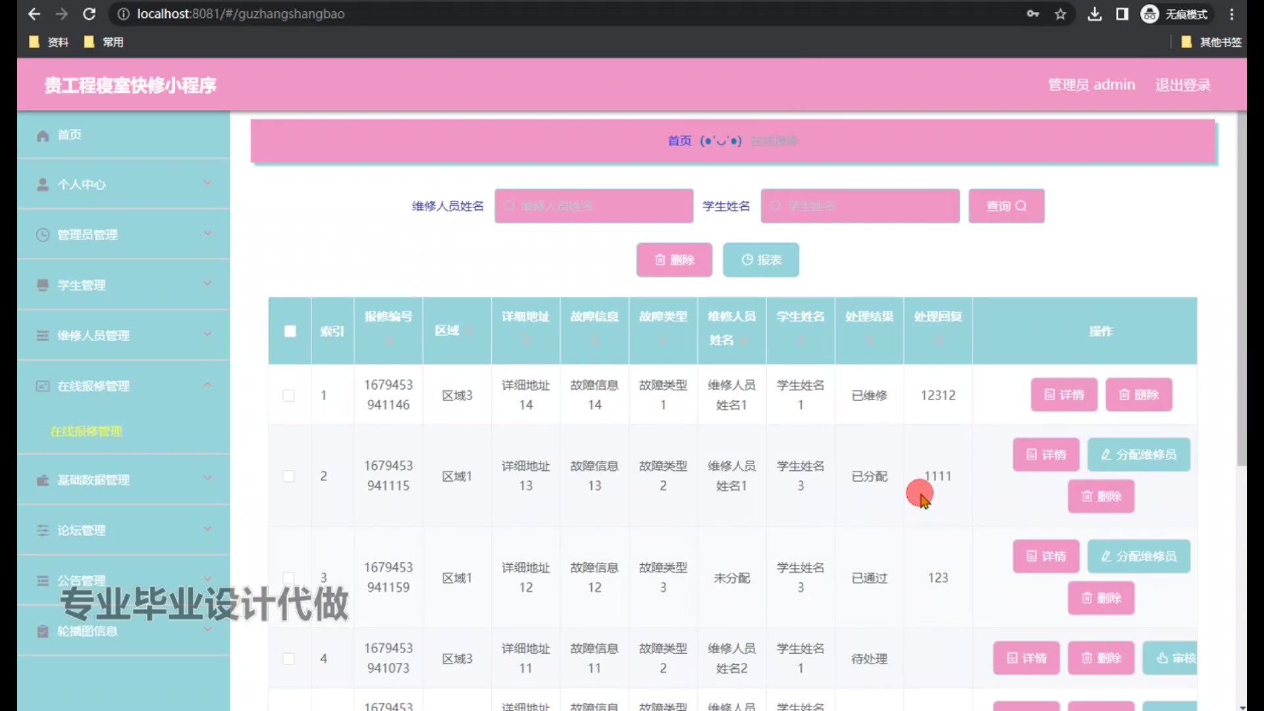Expand the 维修人员管理 chevron

pos(207,334)
